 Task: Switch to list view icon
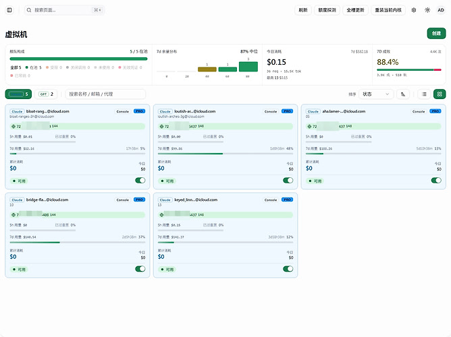click(x=424, y=94)
